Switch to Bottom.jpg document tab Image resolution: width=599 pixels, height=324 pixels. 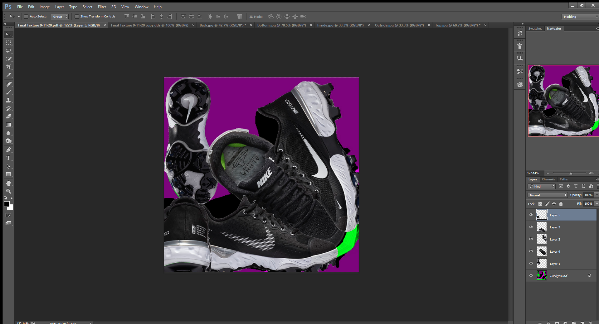281,25
